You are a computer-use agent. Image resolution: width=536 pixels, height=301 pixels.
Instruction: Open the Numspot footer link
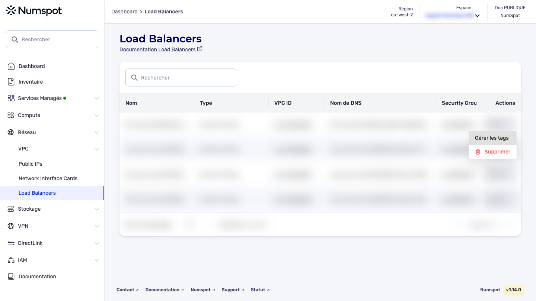pos(203,289)
